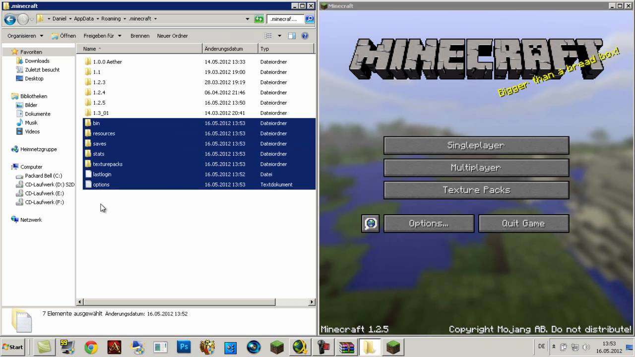Open Minecraft Options
Viewport: 635px width, 357px height.
429,224
